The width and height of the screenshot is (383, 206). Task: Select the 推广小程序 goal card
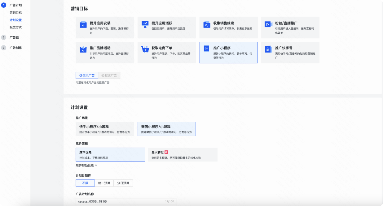[x=228, y=53]
